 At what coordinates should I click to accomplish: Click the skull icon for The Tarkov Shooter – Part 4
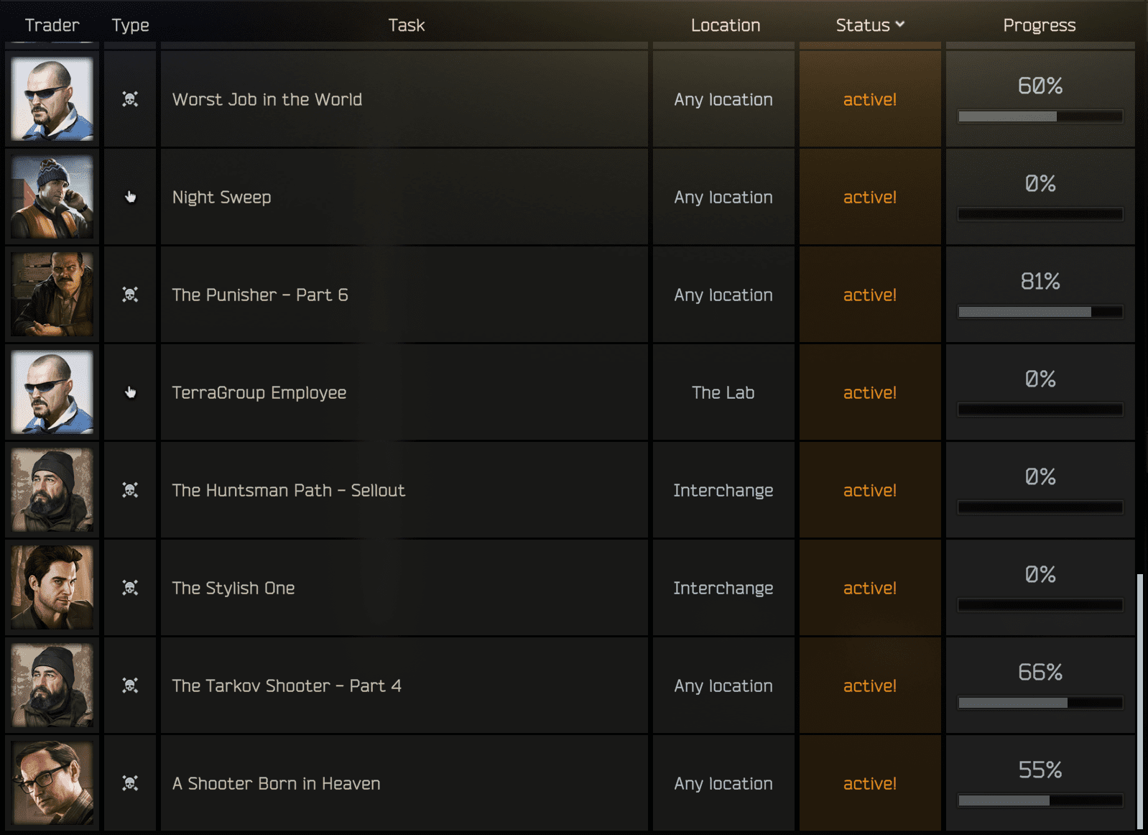(130, 686)
